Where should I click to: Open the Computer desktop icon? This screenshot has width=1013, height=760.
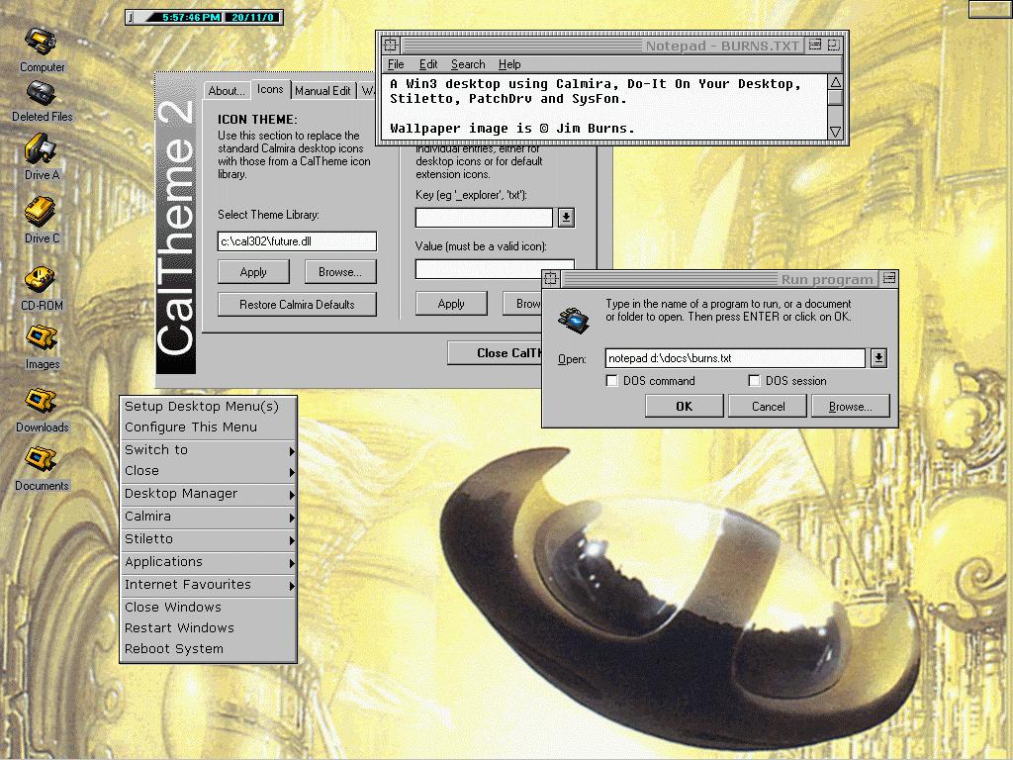coord(42,44)
